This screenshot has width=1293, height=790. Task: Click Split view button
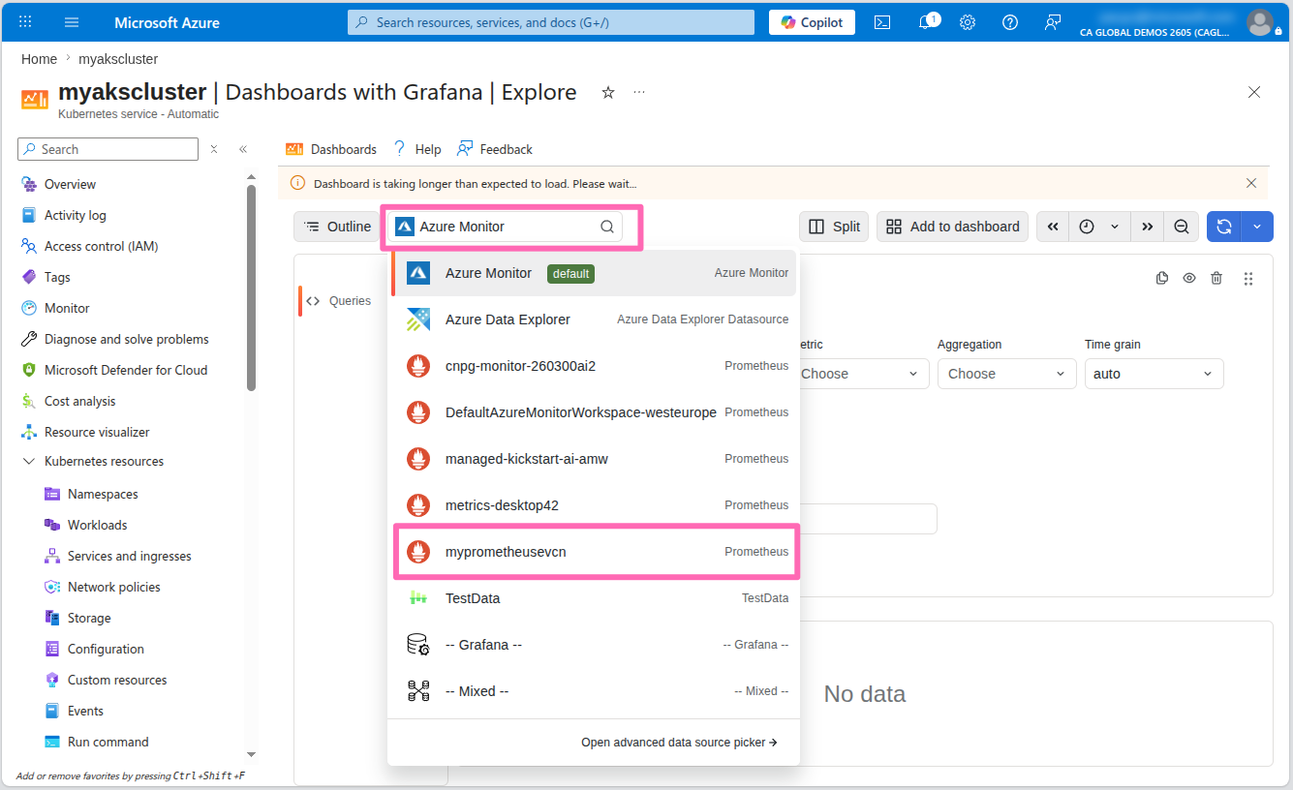834,227
